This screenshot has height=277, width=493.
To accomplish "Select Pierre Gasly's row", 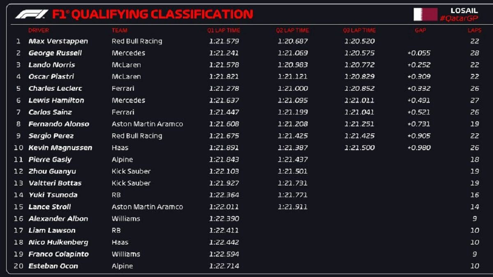I will [x=50, y=160].
